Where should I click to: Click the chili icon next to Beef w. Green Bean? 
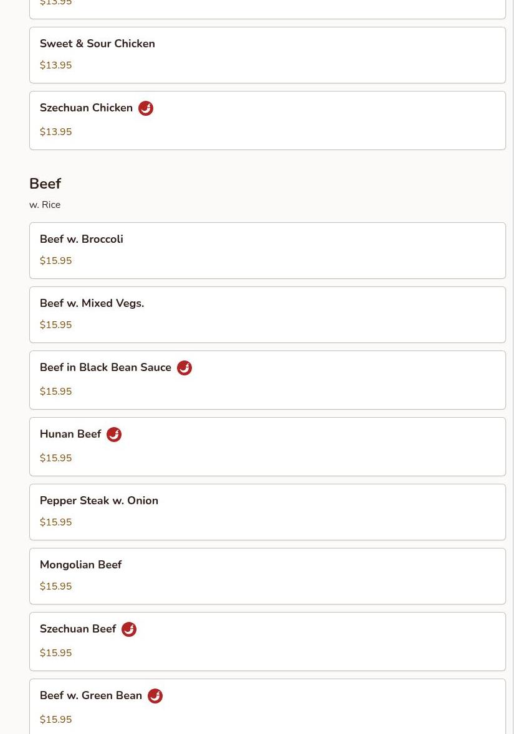pyautogui.click(x=155, y=696)
